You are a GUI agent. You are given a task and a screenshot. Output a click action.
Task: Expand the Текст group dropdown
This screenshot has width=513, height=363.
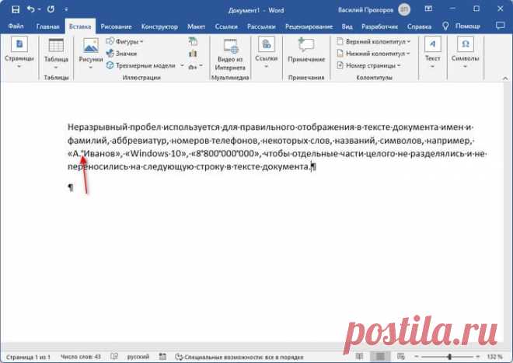[432, 53]
